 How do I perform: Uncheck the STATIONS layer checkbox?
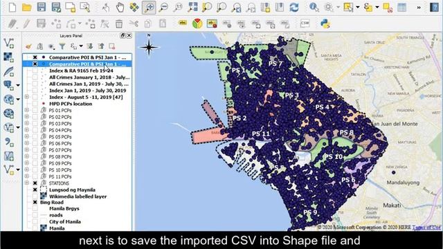coord(35,183)
